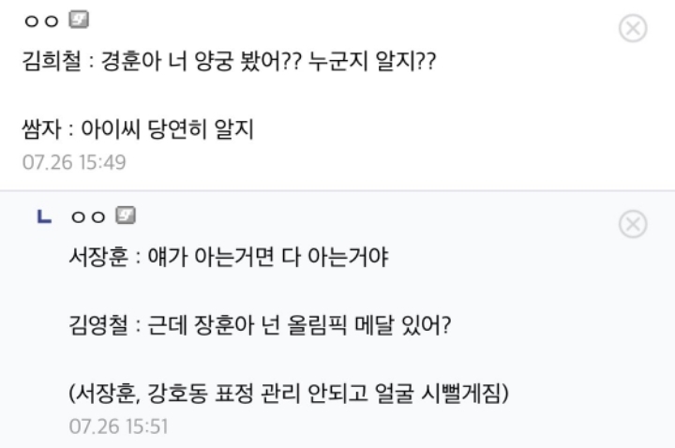
Task: Click the reply arrow indent icon
Action: pos(42,217)
